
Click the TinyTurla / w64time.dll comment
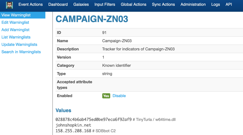[x=156, y=120]
